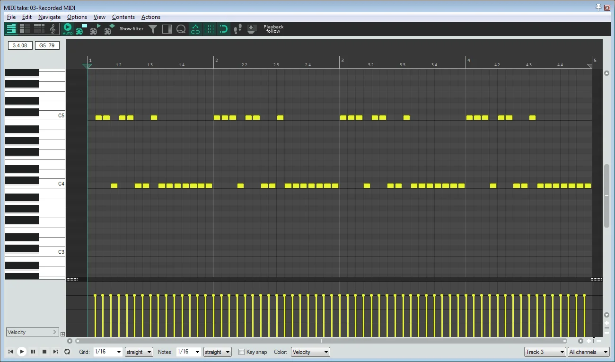Open the filter funnel icon
Screen dimensions: 615x362
(x=153, y=29)
